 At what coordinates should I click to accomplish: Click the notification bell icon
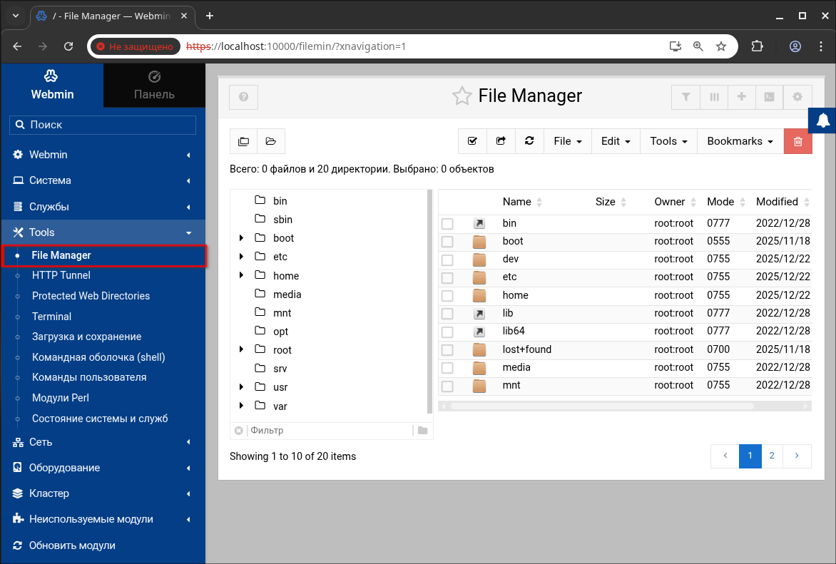(823, 120)
